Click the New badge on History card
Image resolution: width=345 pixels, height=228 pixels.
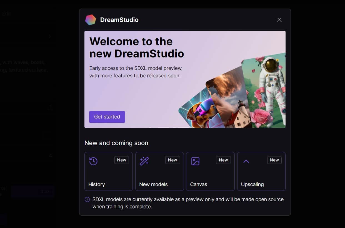[x=122, y=160]
